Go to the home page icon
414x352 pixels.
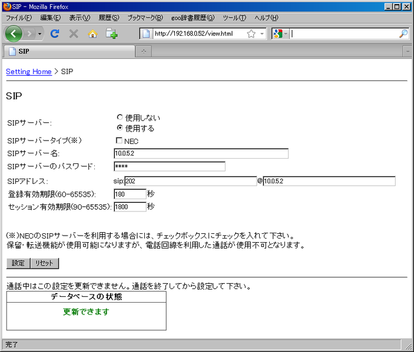(92, 33)
